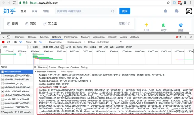194x115 pixels.
Task: Click the horizontal page scrollbar
Action: [x=95, y=33]
